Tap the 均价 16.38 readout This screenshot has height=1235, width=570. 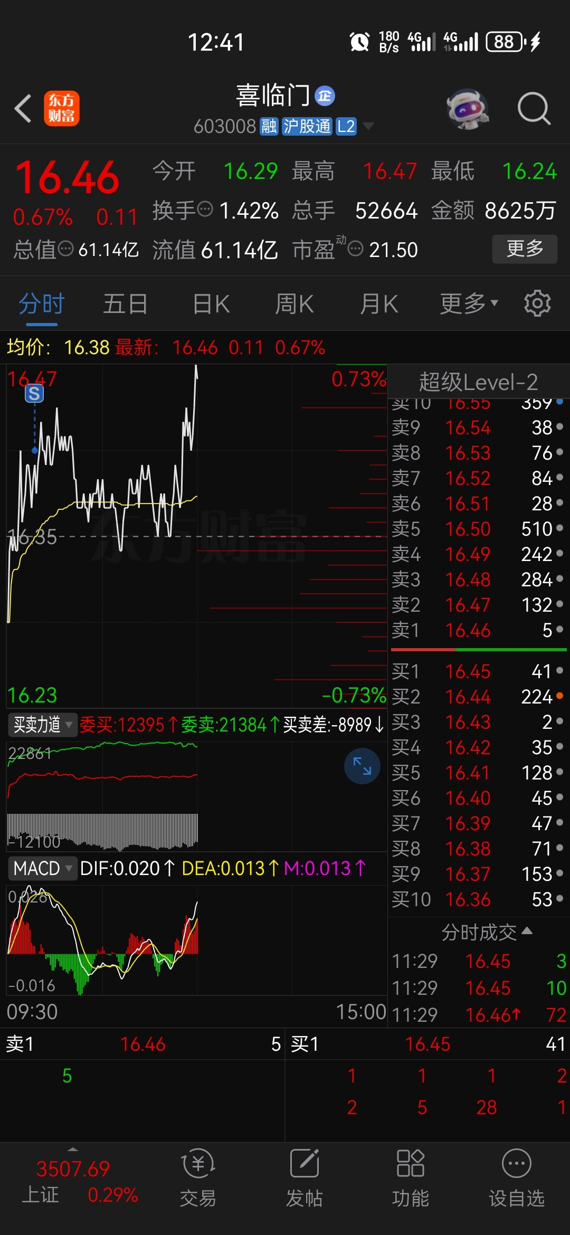coord(58,347)
